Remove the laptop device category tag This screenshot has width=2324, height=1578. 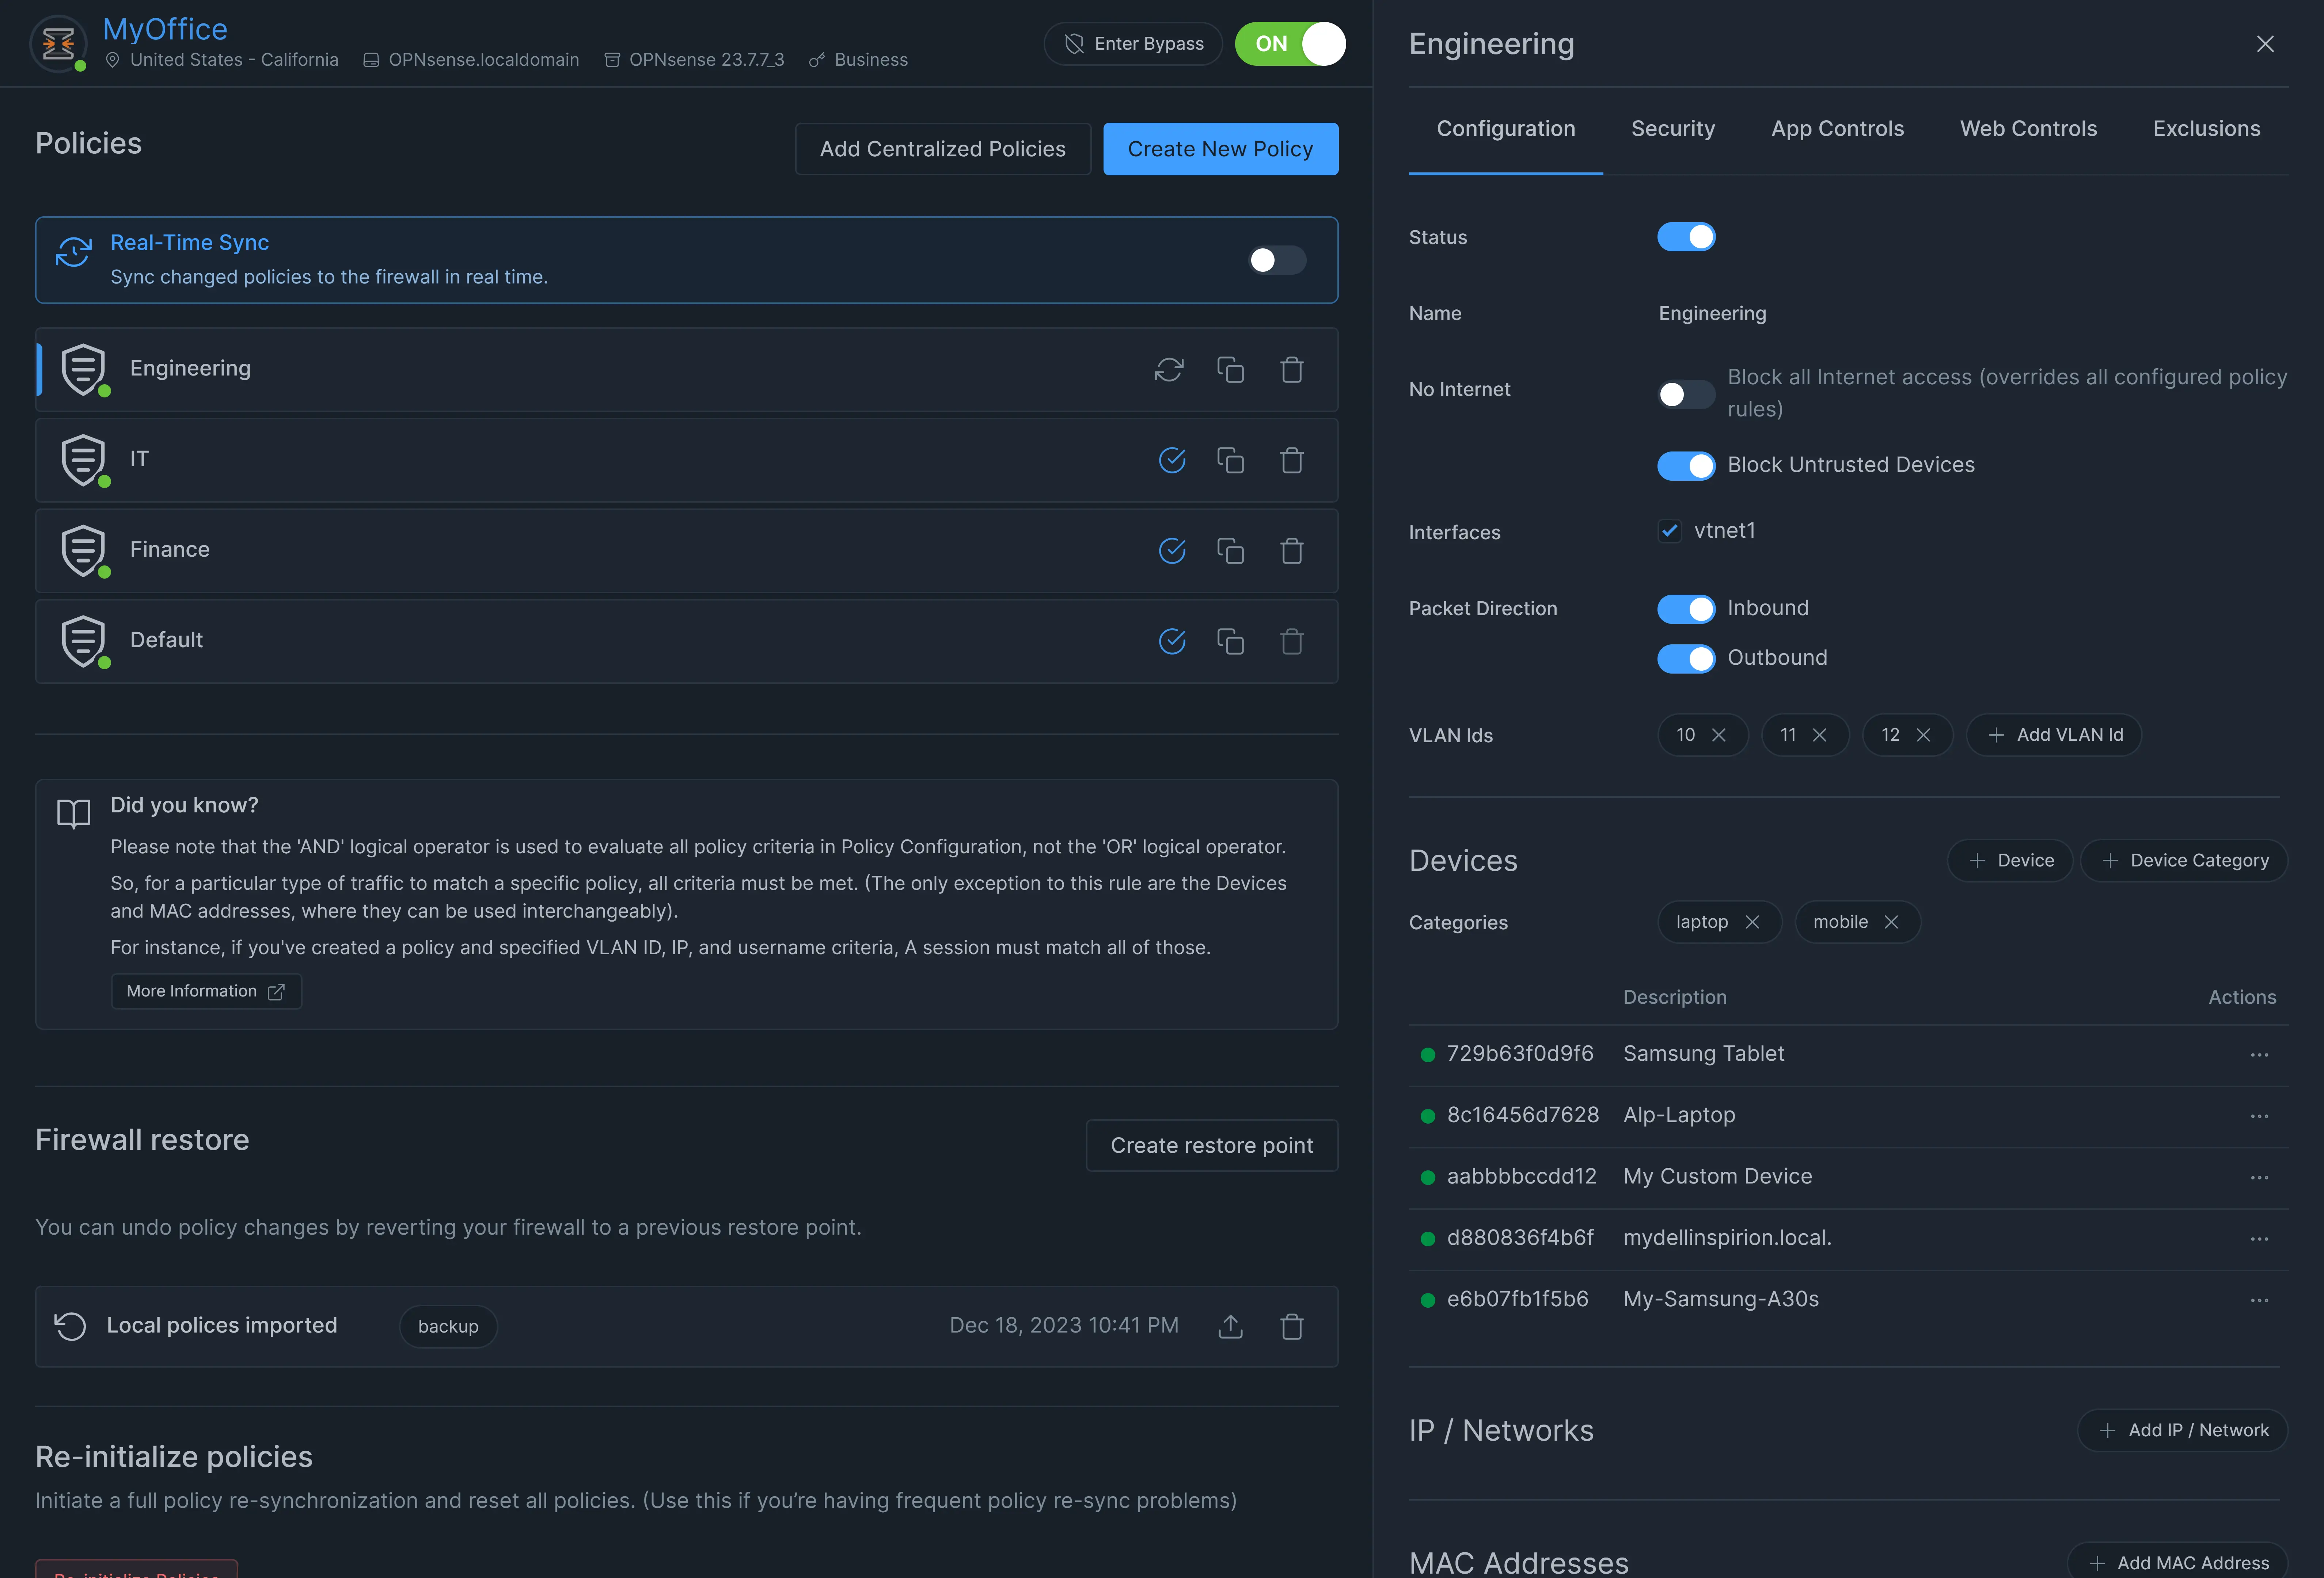pos(1752,922)
